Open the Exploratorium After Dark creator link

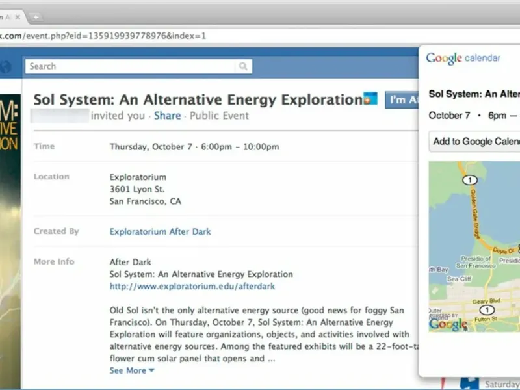[x=160, y=231]
